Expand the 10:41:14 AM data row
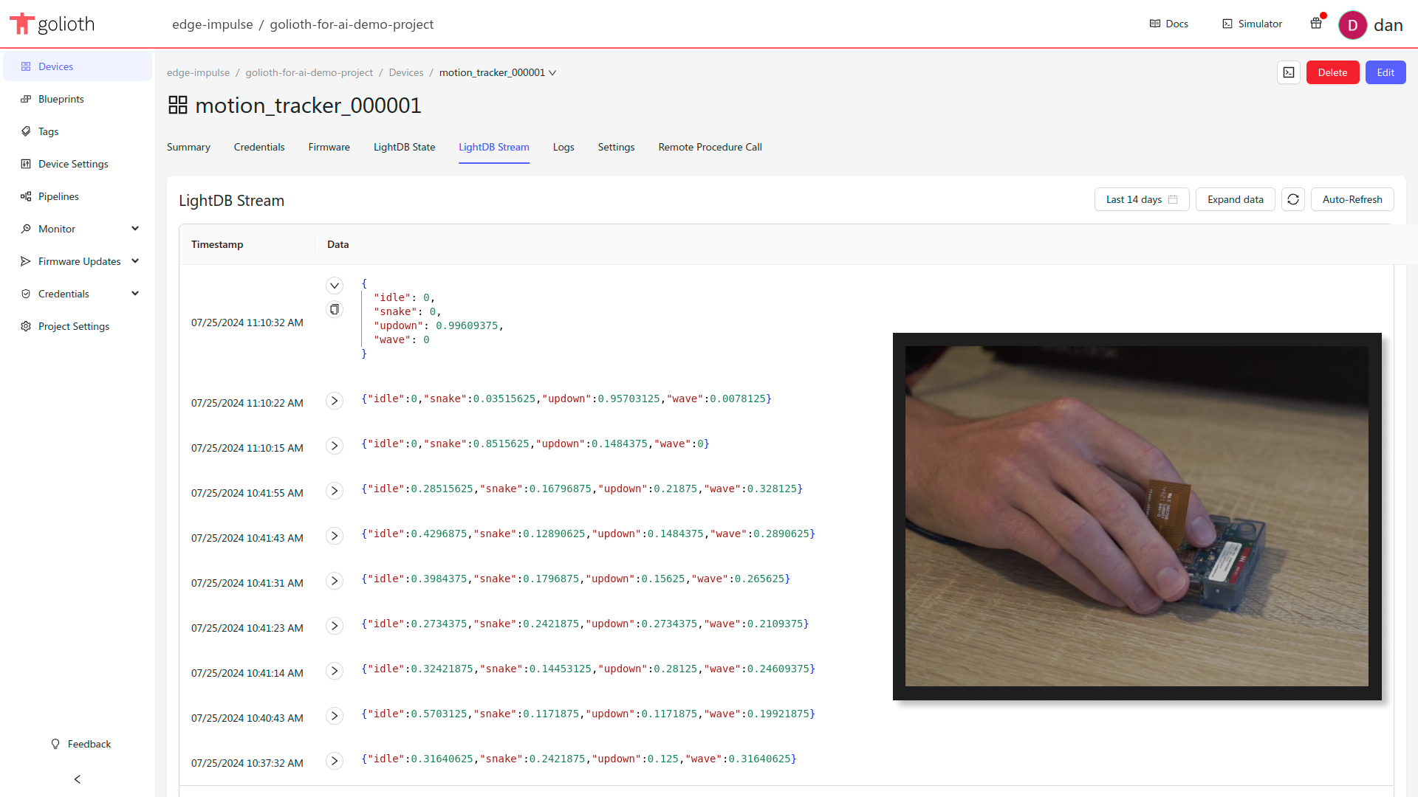Image resolution: width=1418 pixels, height=797 pixels. 335,671
